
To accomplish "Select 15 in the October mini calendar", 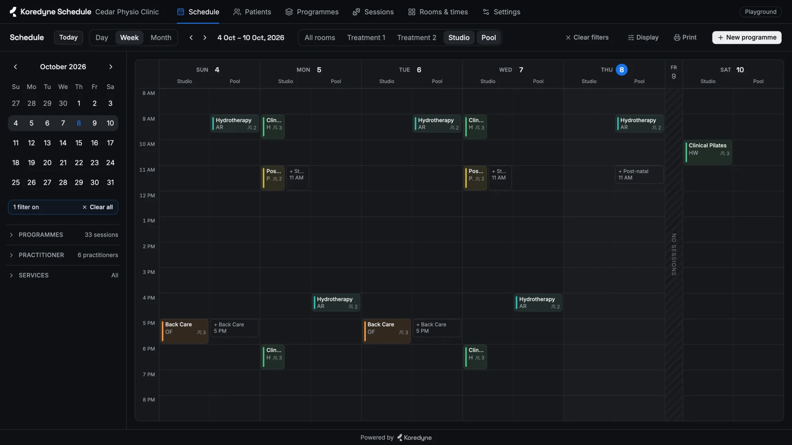I will click(79, 143).
